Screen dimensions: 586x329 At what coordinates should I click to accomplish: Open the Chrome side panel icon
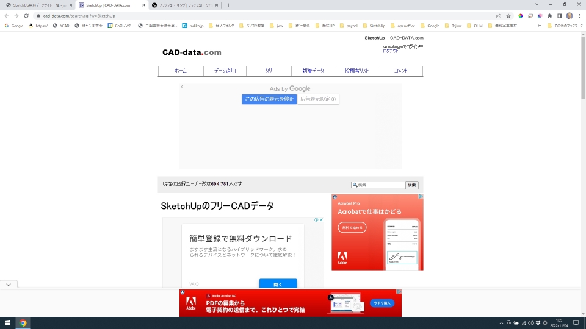point(560,16)
